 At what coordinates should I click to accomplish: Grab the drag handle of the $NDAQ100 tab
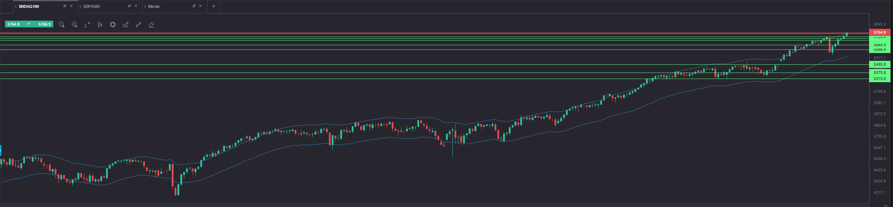pos(16,6)
